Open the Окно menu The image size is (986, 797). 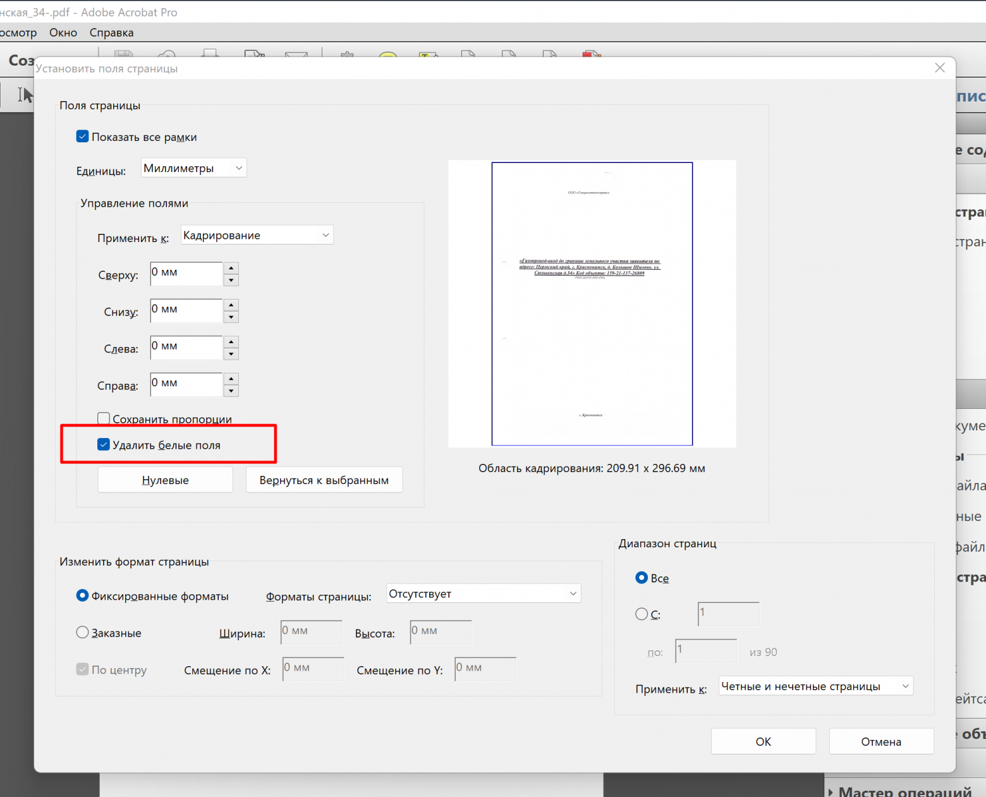(x=63, y=32)
